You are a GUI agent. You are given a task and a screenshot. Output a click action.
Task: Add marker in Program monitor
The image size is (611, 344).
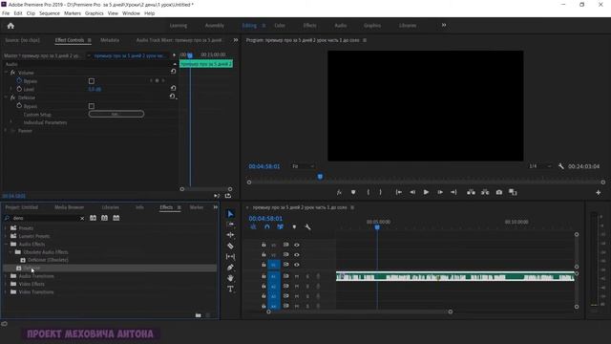[353, 192]
